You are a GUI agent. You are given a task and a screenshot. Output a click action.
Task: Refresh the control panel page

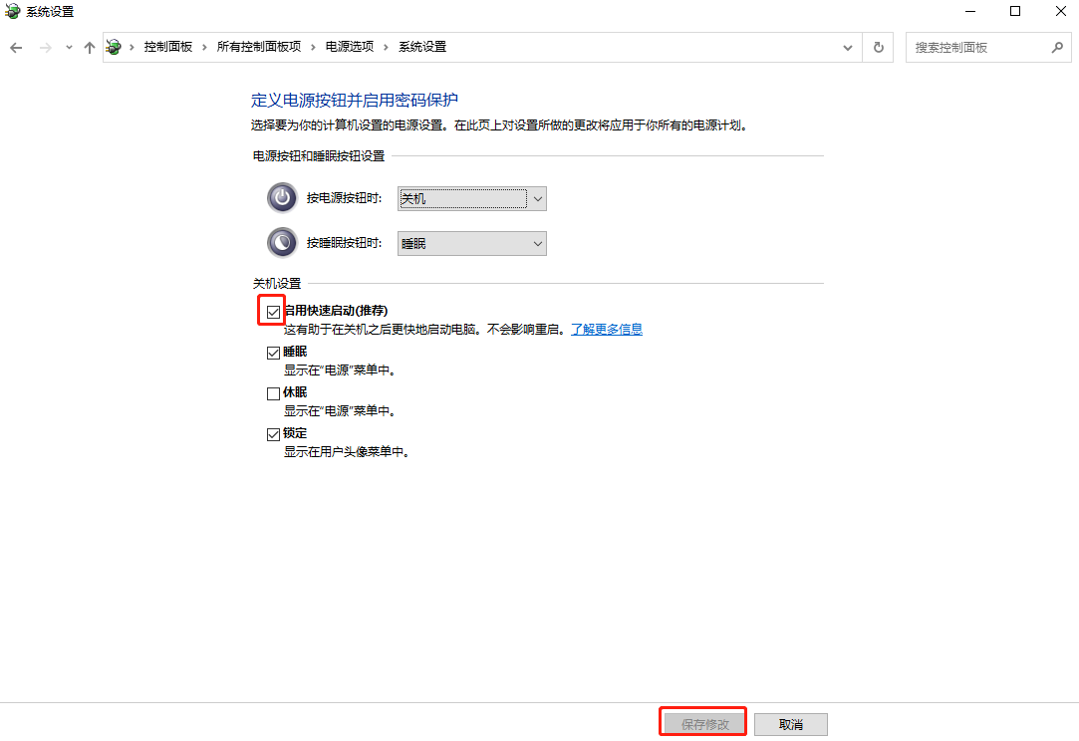pyautogui.click(x=878, y=48)
